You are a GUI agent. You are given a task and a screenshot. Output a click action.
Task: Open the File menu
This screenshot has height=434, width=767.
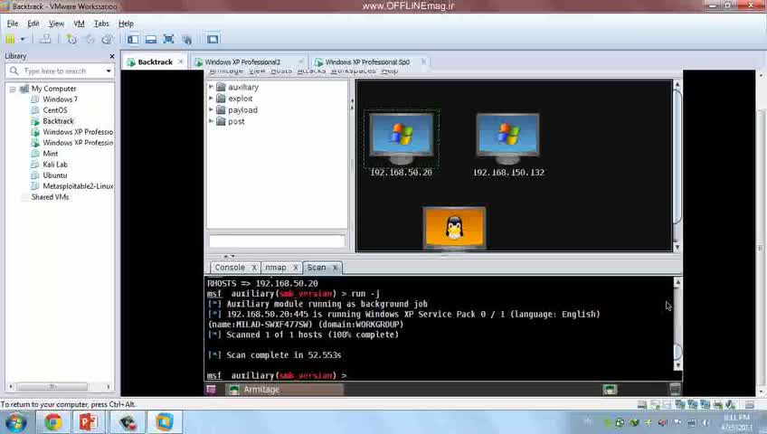click(13, 24)
